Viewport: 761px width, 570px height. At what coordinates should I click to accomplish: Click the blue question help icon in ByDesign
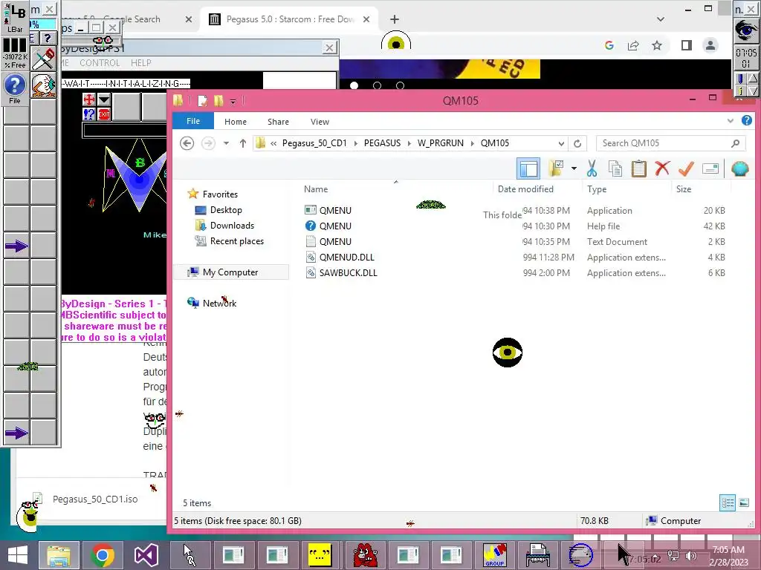coord(89,114)
